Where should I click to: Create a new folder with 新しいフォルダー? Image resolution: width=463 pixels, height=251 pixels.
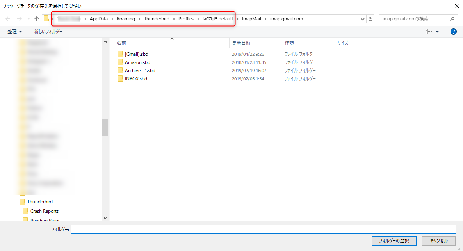(48, 31)
